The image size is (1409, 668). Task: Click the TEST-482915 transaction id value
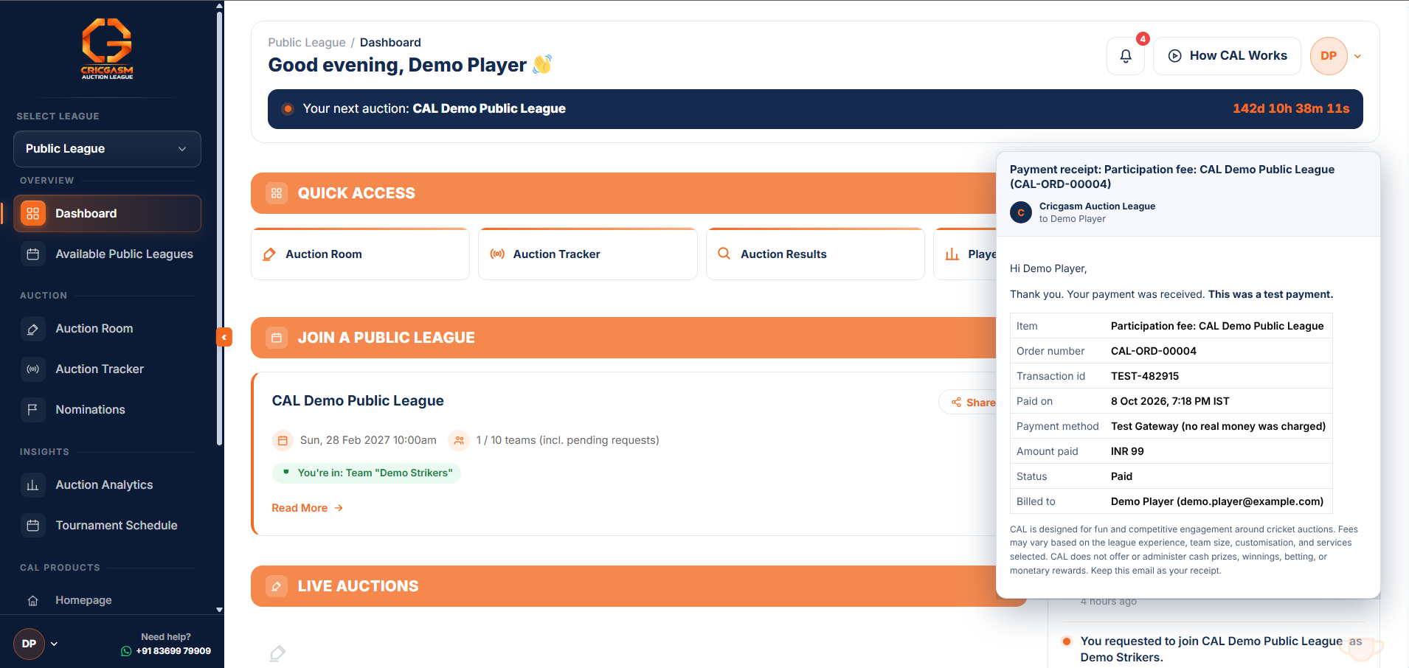tap(1145, 376)
